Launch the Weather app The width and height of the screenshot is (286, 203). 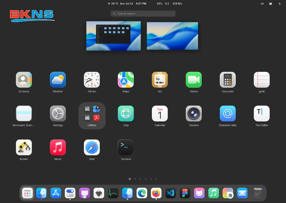58,79
